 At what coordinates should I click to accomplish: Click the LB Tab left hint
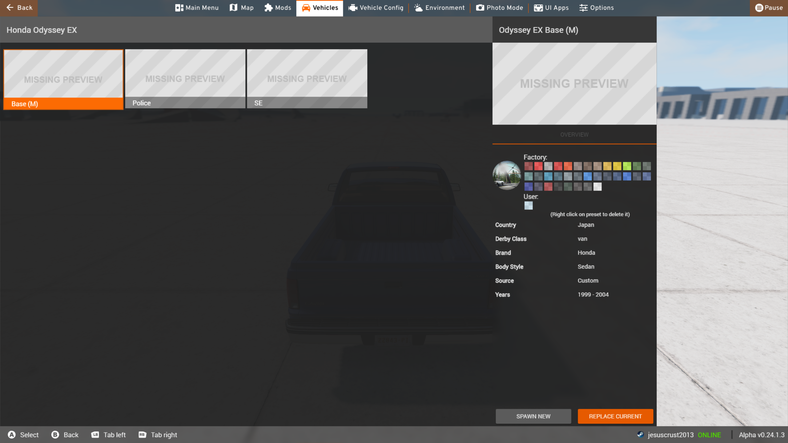click(108, 435)
